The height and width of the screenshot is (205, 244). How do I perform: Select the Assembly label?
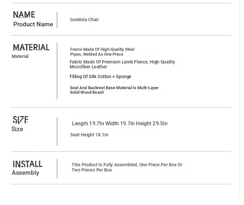(x=25, y=173)
